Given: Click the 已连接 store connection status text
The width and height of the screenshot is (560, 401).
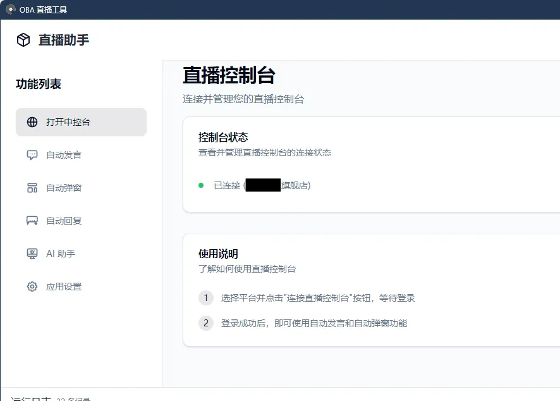Looking at the screenshot, I should coord(224,186).
